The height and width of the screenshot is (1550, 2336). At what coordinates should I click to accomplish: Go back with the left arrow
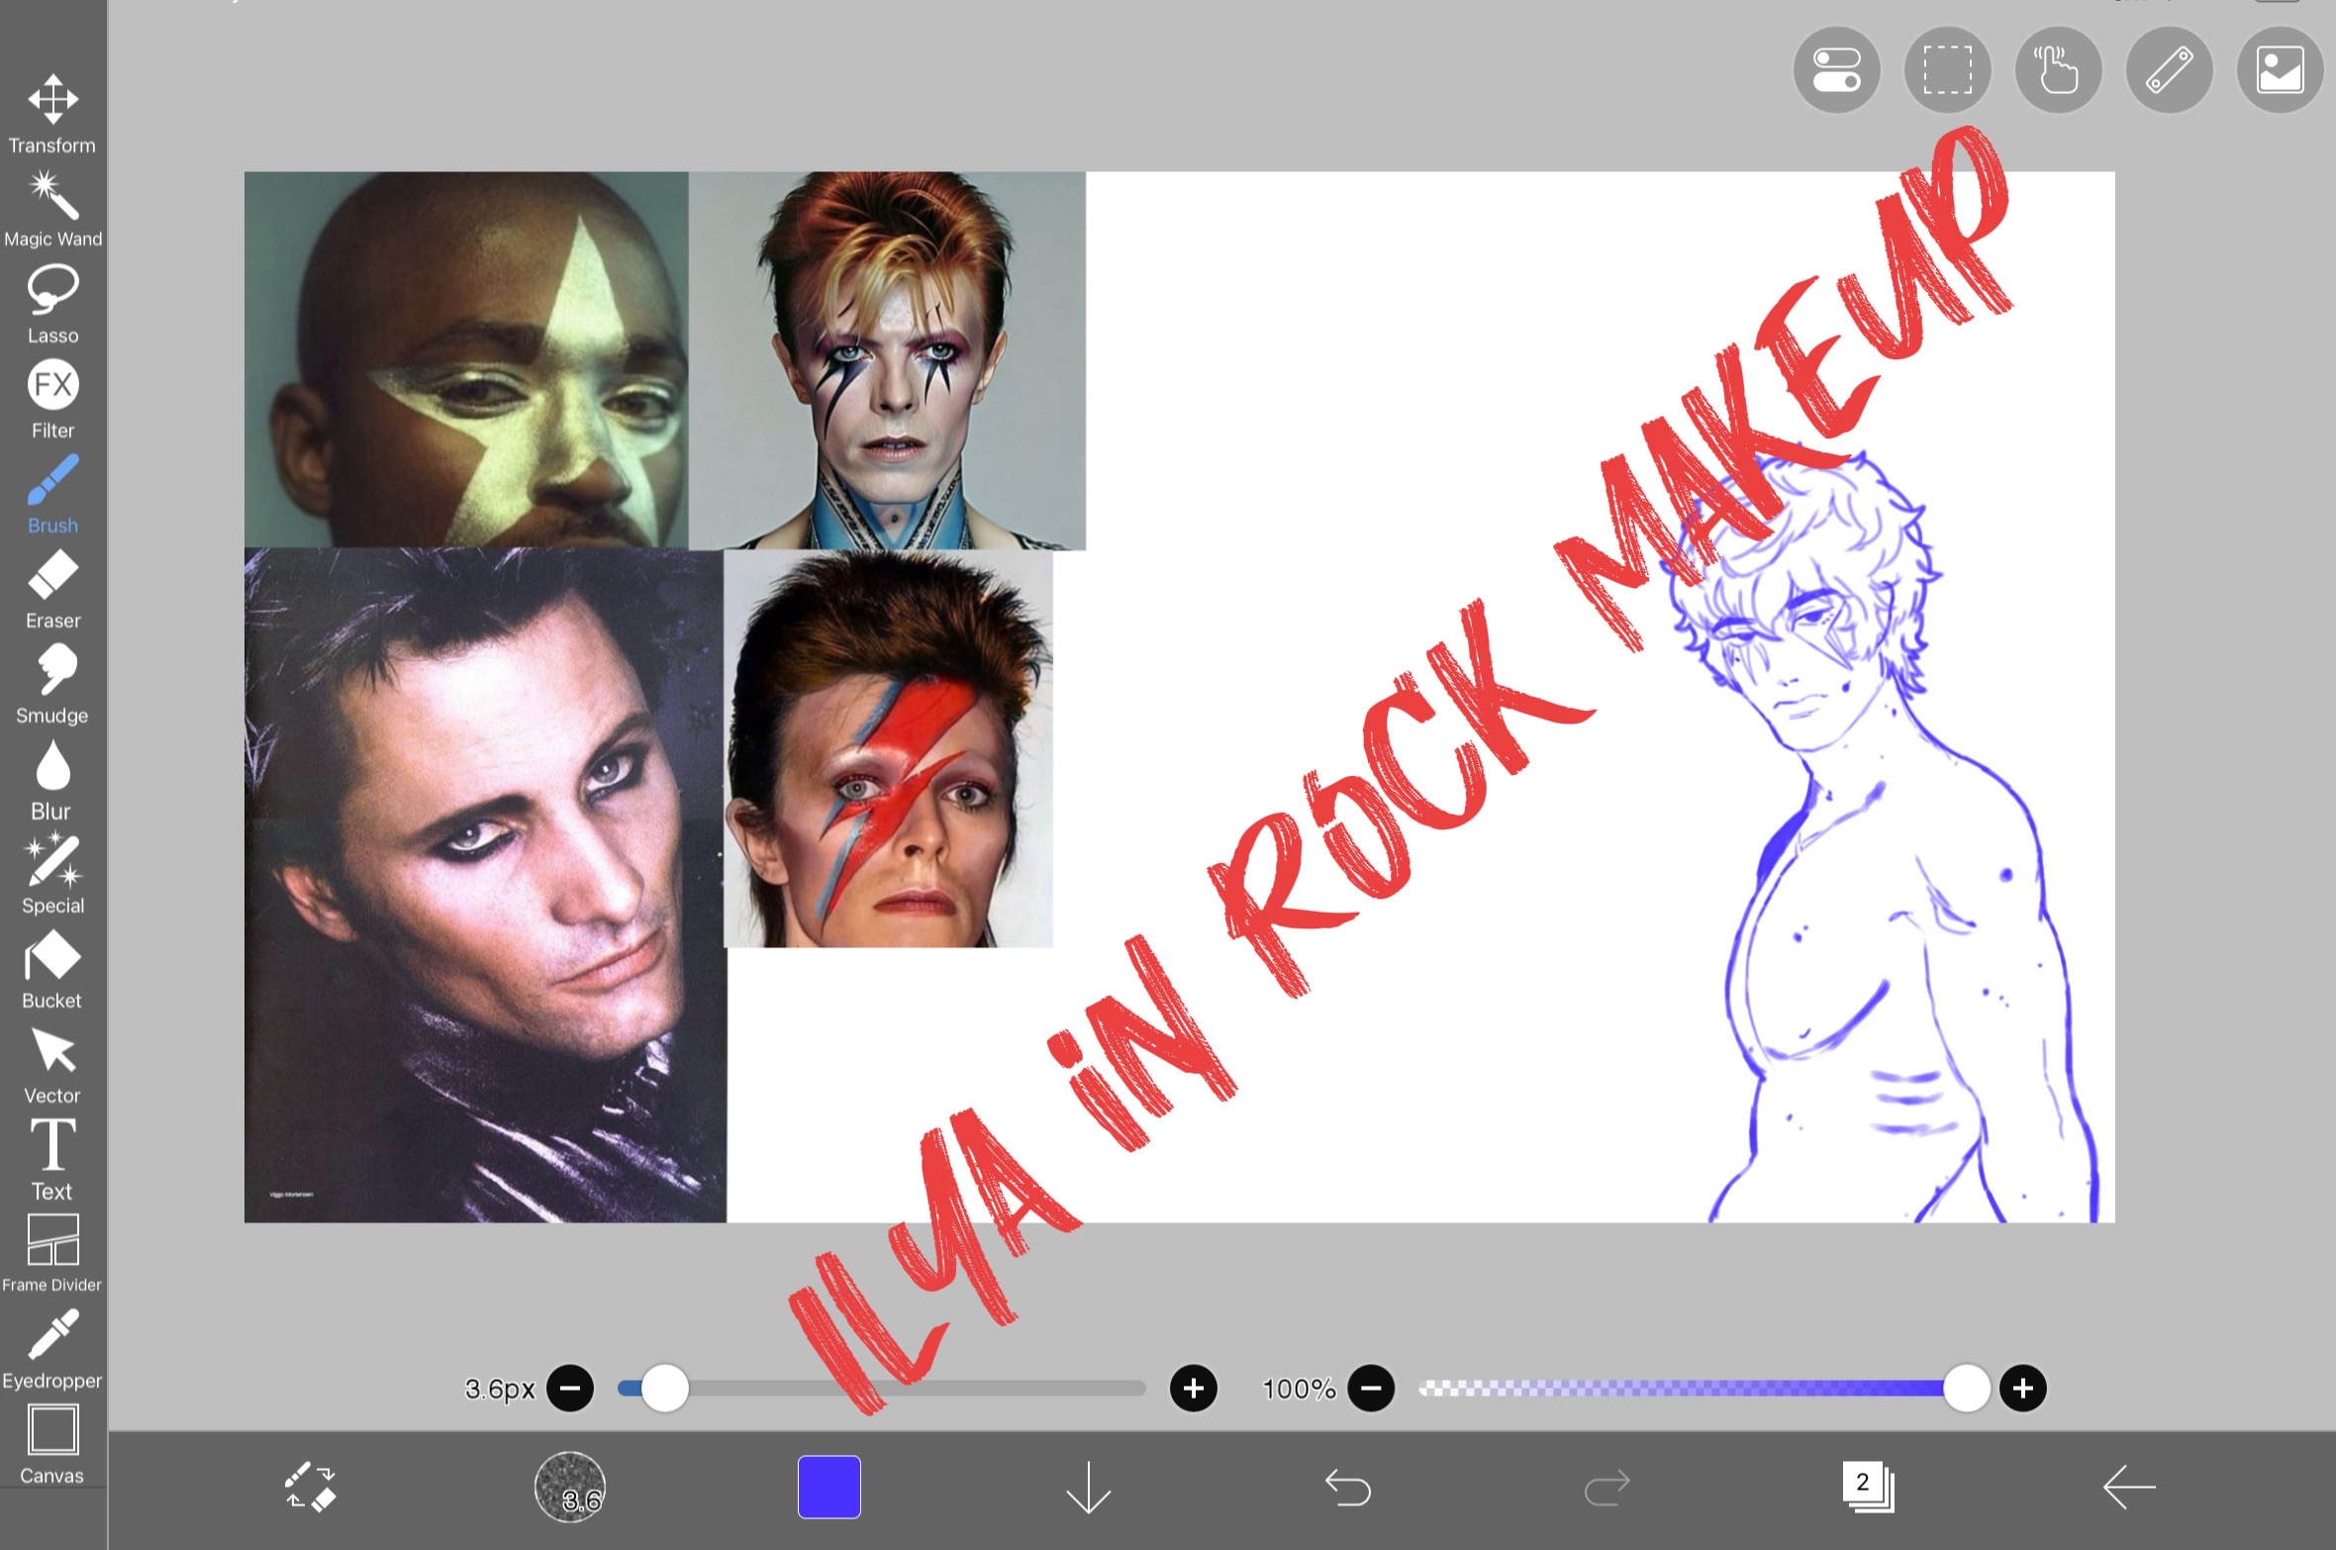point(2128,1487)
